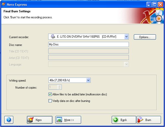Click the Artist (CD TEXT) field
Viewport: 165px width, 127px height.
[x=88, y=57]
